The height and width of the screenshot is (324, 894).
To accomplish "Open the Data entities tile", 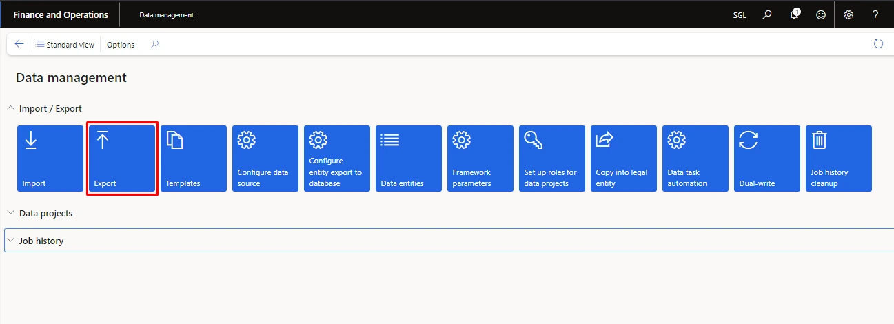I will point(409,159).
